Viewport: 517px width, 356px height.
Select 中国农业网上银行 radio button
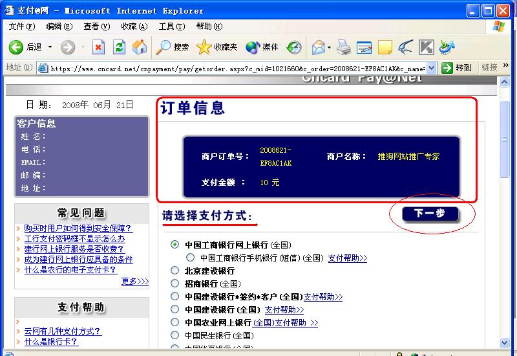(x=174, y=322)
